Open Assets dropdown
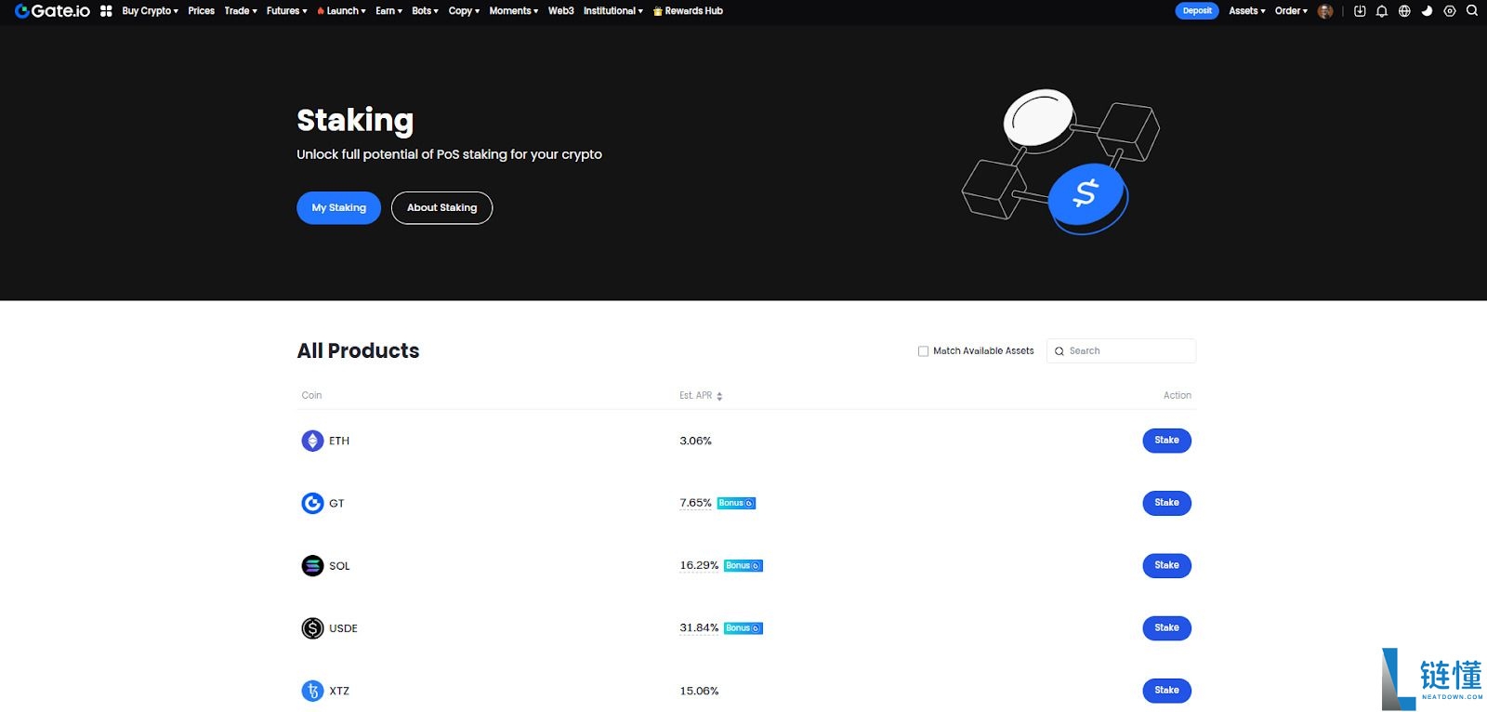Viewport: 1487px width, 712px height. (1246, 11)
